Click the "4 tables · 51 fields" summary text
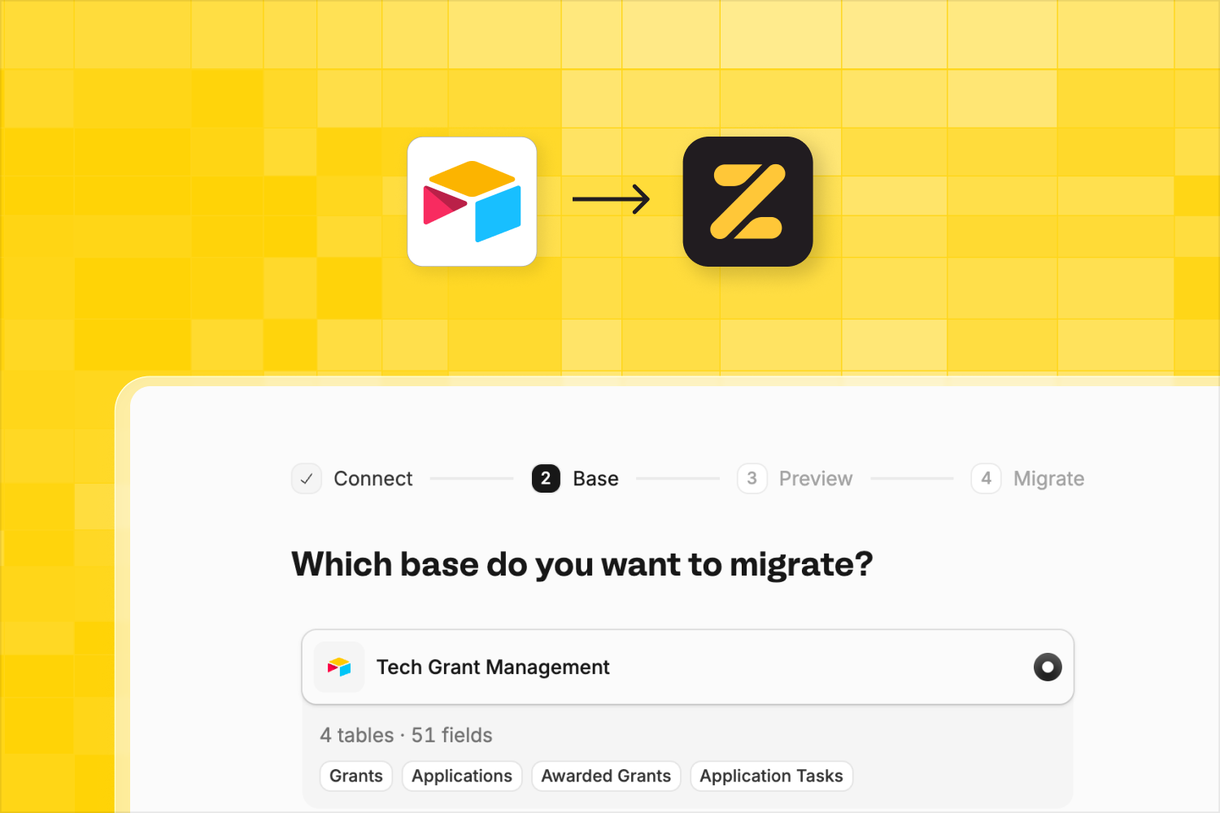Image resolution: width=1220 pixels, height=813 pixels. [406, 735]
